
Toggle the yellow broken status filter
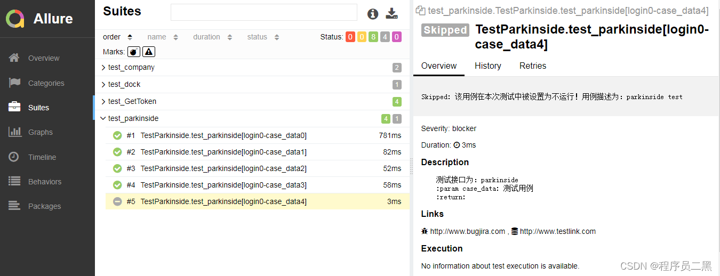click(362, 37)
